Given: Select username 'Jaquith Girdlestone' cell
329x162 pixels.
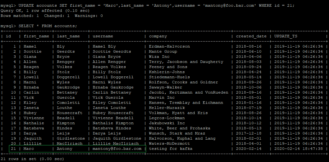Looking at the screenshot, I should pos(117,139).
